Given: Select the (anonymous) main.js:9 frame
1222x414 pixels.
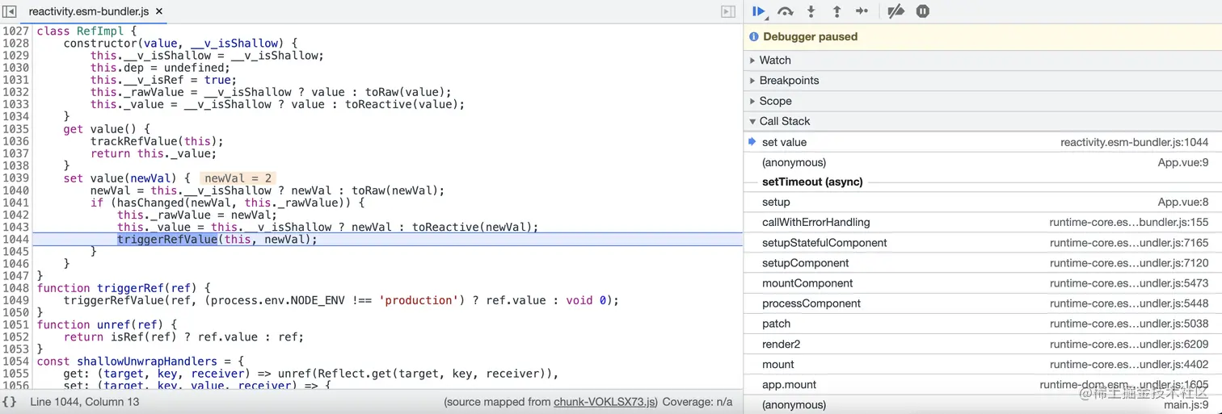Looking at the screenshot, I should [982, 404].
